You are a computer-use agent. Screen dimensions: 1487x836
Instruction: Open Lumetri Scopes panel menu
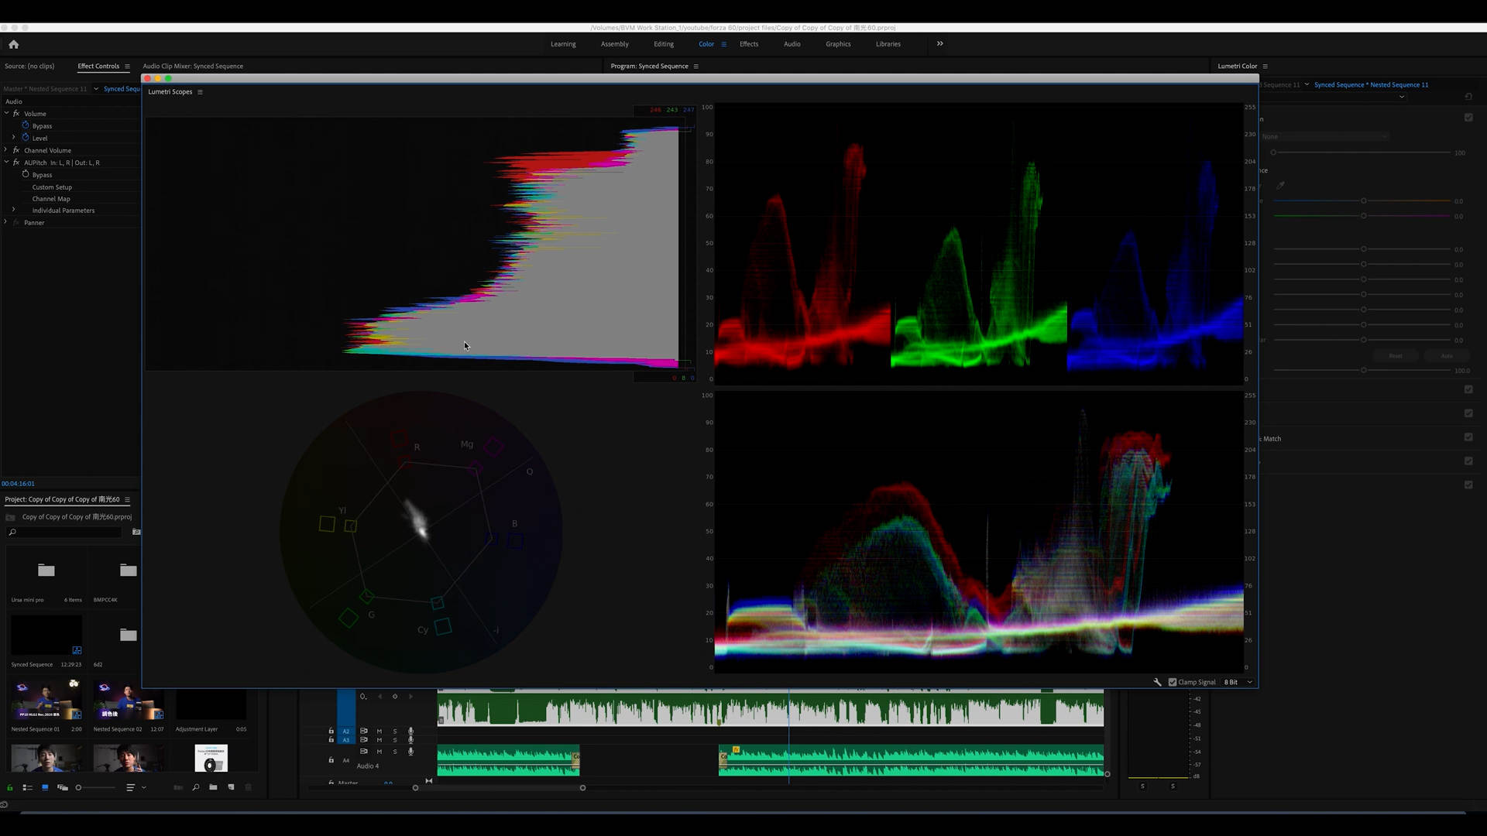click(x=200, y=92)
